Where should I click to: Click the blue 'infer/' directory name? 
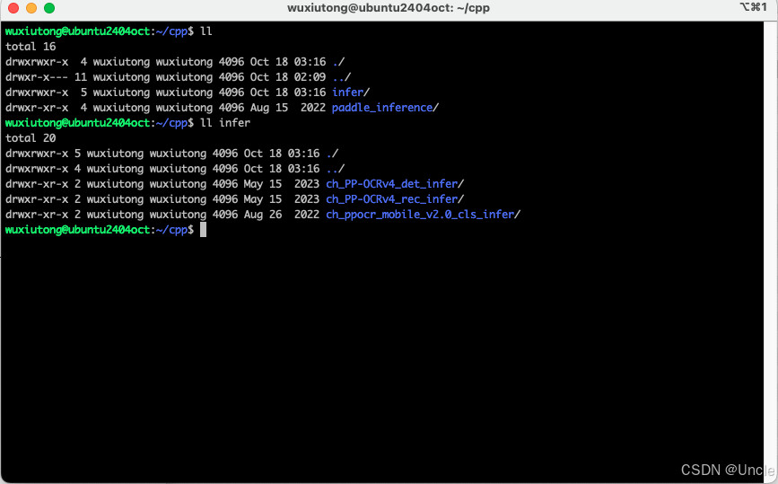coord(351,92)
